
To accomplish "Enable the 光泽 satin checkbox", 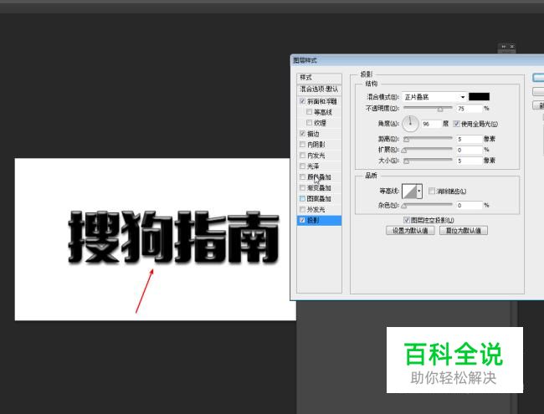I will pyautogui.click(x=302, y=166).
